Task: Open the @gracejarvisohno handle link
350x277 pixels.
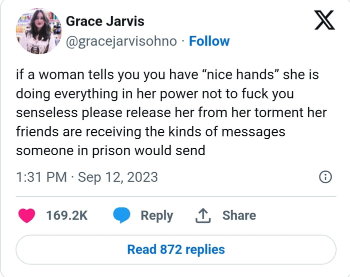Action: coord(121,41)
